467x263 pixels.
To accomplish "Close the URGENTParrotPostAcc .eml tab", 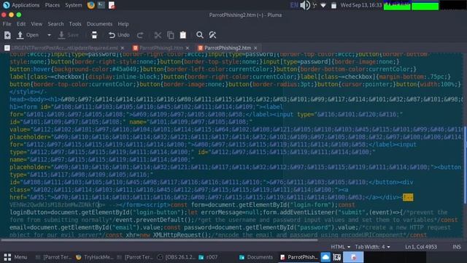I will click(122, 48).
